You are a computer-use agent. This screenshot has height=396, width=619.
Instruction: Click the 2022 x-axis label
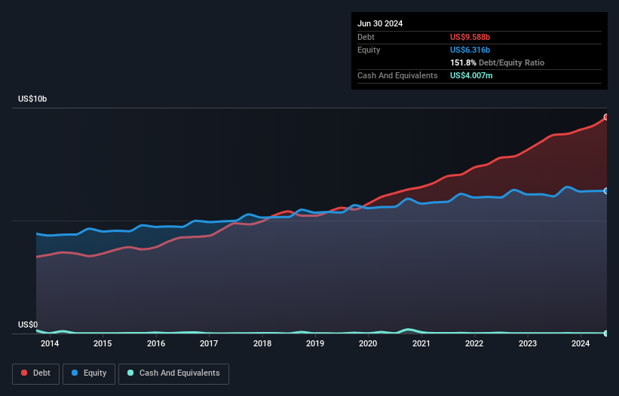[474, 343]
